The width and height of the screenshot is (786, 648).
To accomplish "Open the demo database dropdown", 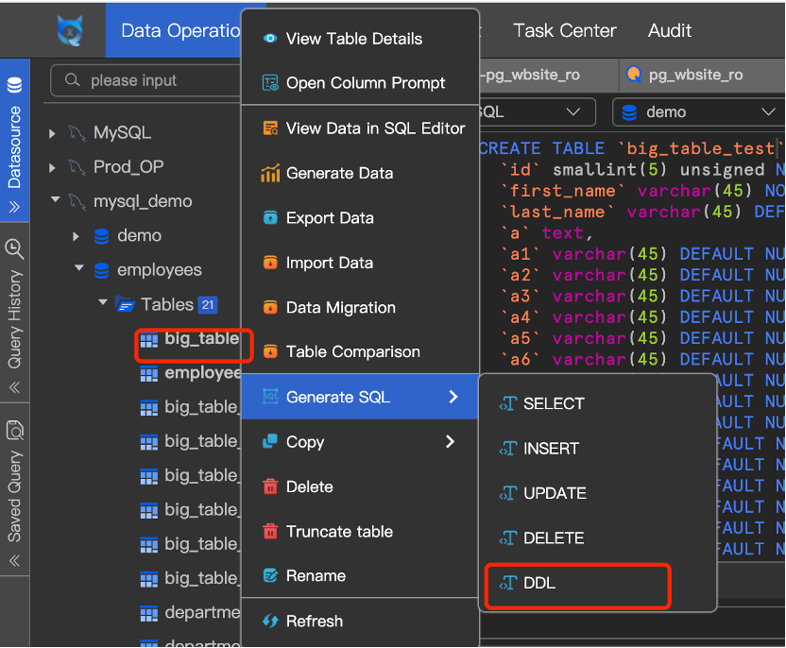I will click(x=698, y=111).
